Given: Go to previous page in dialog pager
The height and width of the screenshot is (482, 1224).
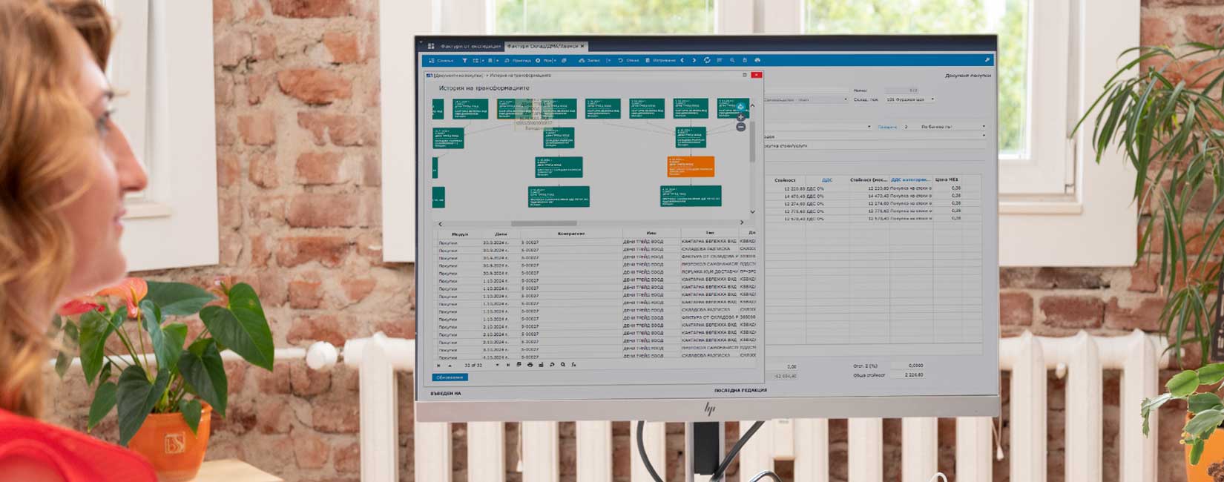Looking at the screenshot, I should 450,365.
